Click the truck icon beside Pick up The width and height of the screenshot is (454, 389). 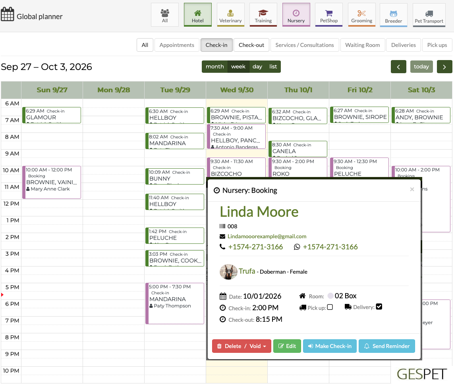(303, 307)
